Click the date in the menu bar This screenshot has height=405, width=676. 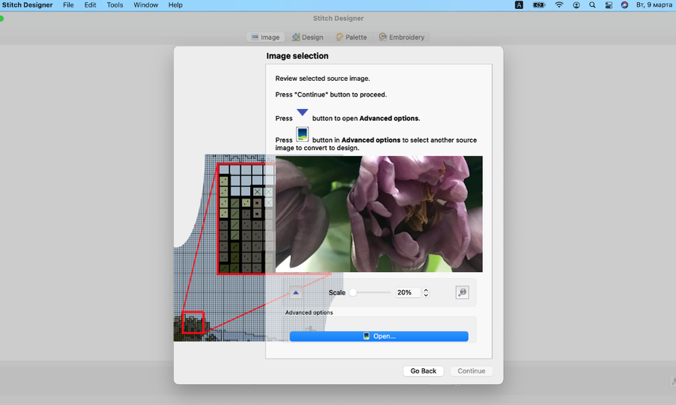pos(654,5)
